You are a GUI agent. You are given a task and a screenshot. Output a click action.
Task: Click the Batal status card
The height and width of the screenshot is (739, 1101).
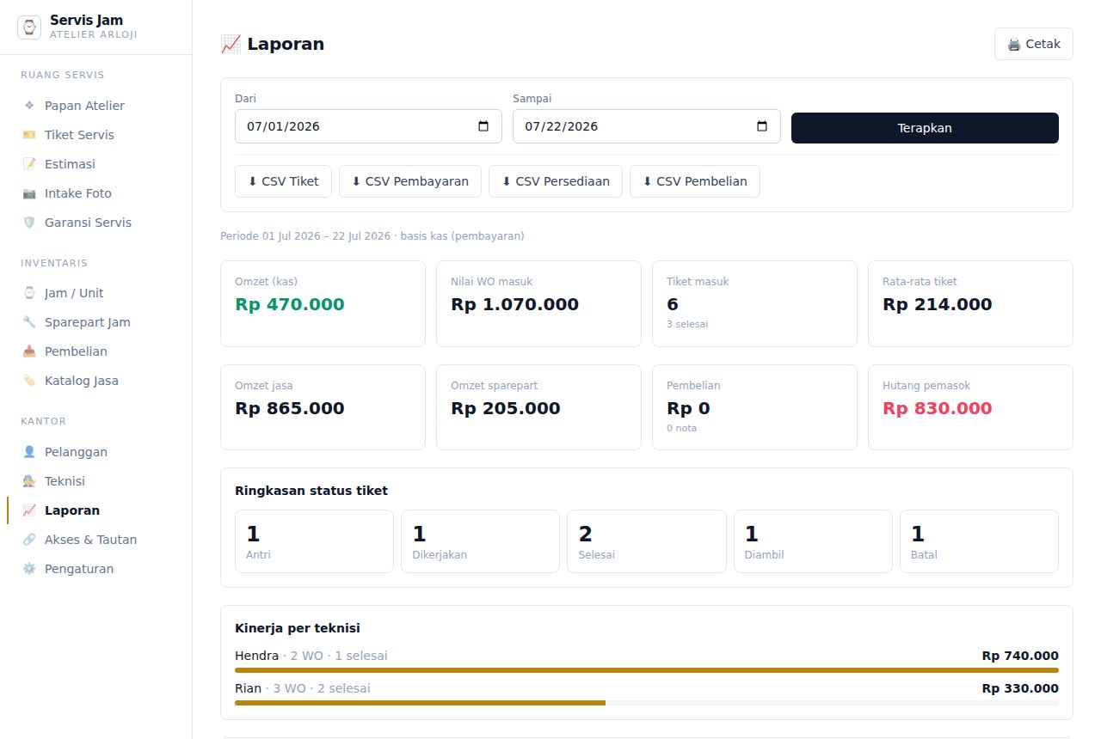pyautogui.click(x=979, y=541)
